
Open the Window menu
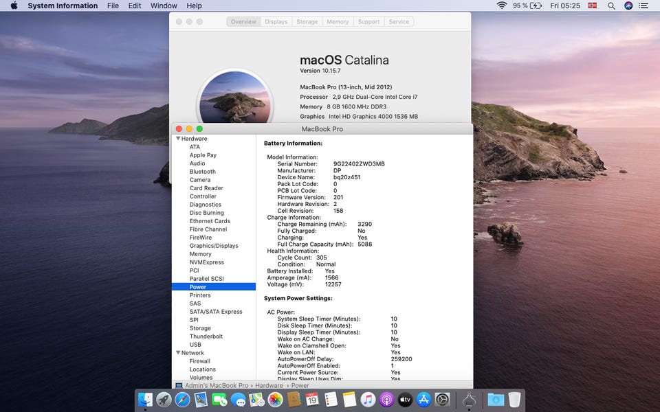coord(164,5)
